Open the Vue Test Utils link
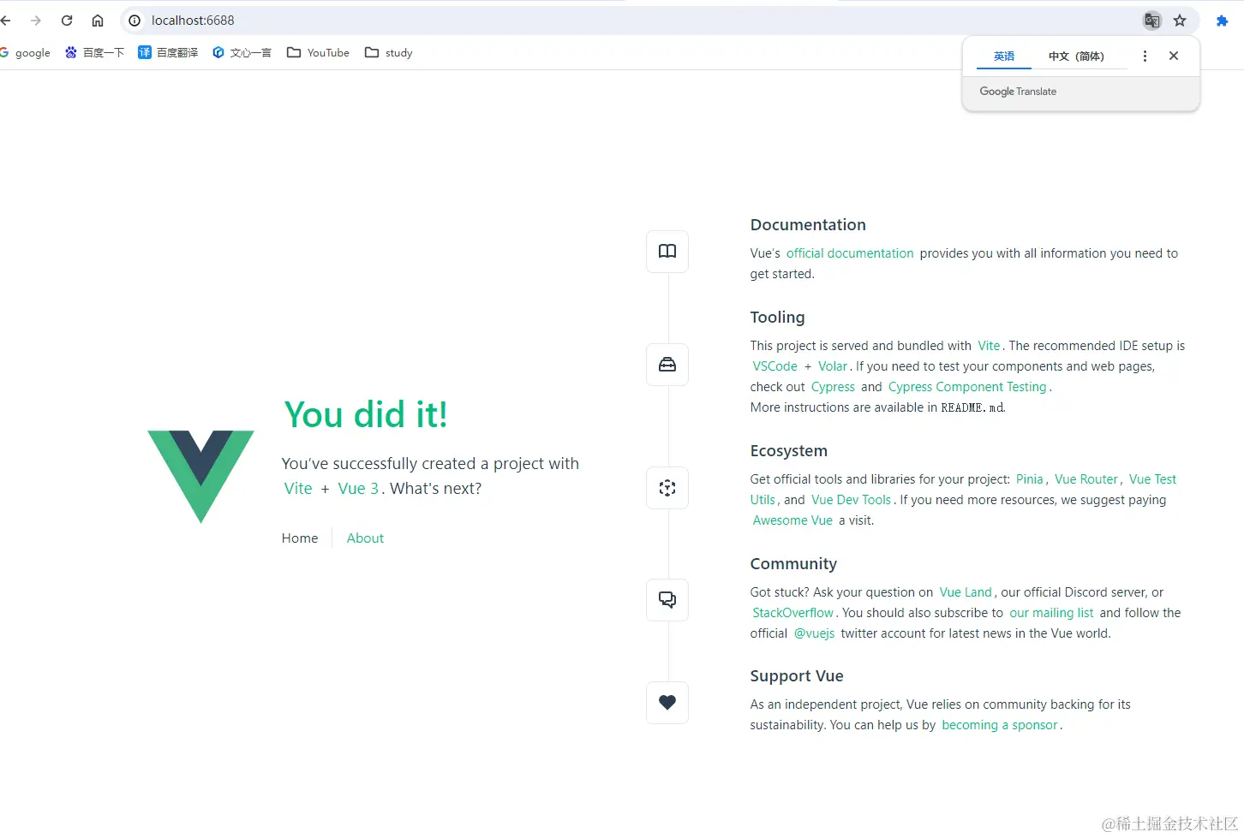The width and height of the screenshot is (1244, 838). [x=1152, y=479]
